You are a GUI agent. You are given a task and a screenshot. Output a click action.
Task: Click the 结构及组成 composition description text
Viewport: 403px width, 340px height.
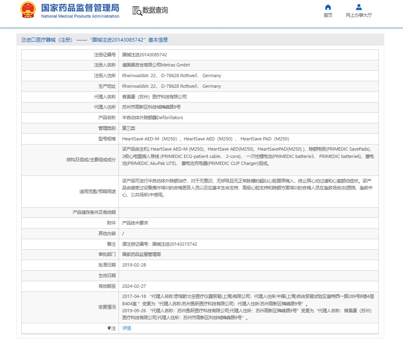point(248,156)
